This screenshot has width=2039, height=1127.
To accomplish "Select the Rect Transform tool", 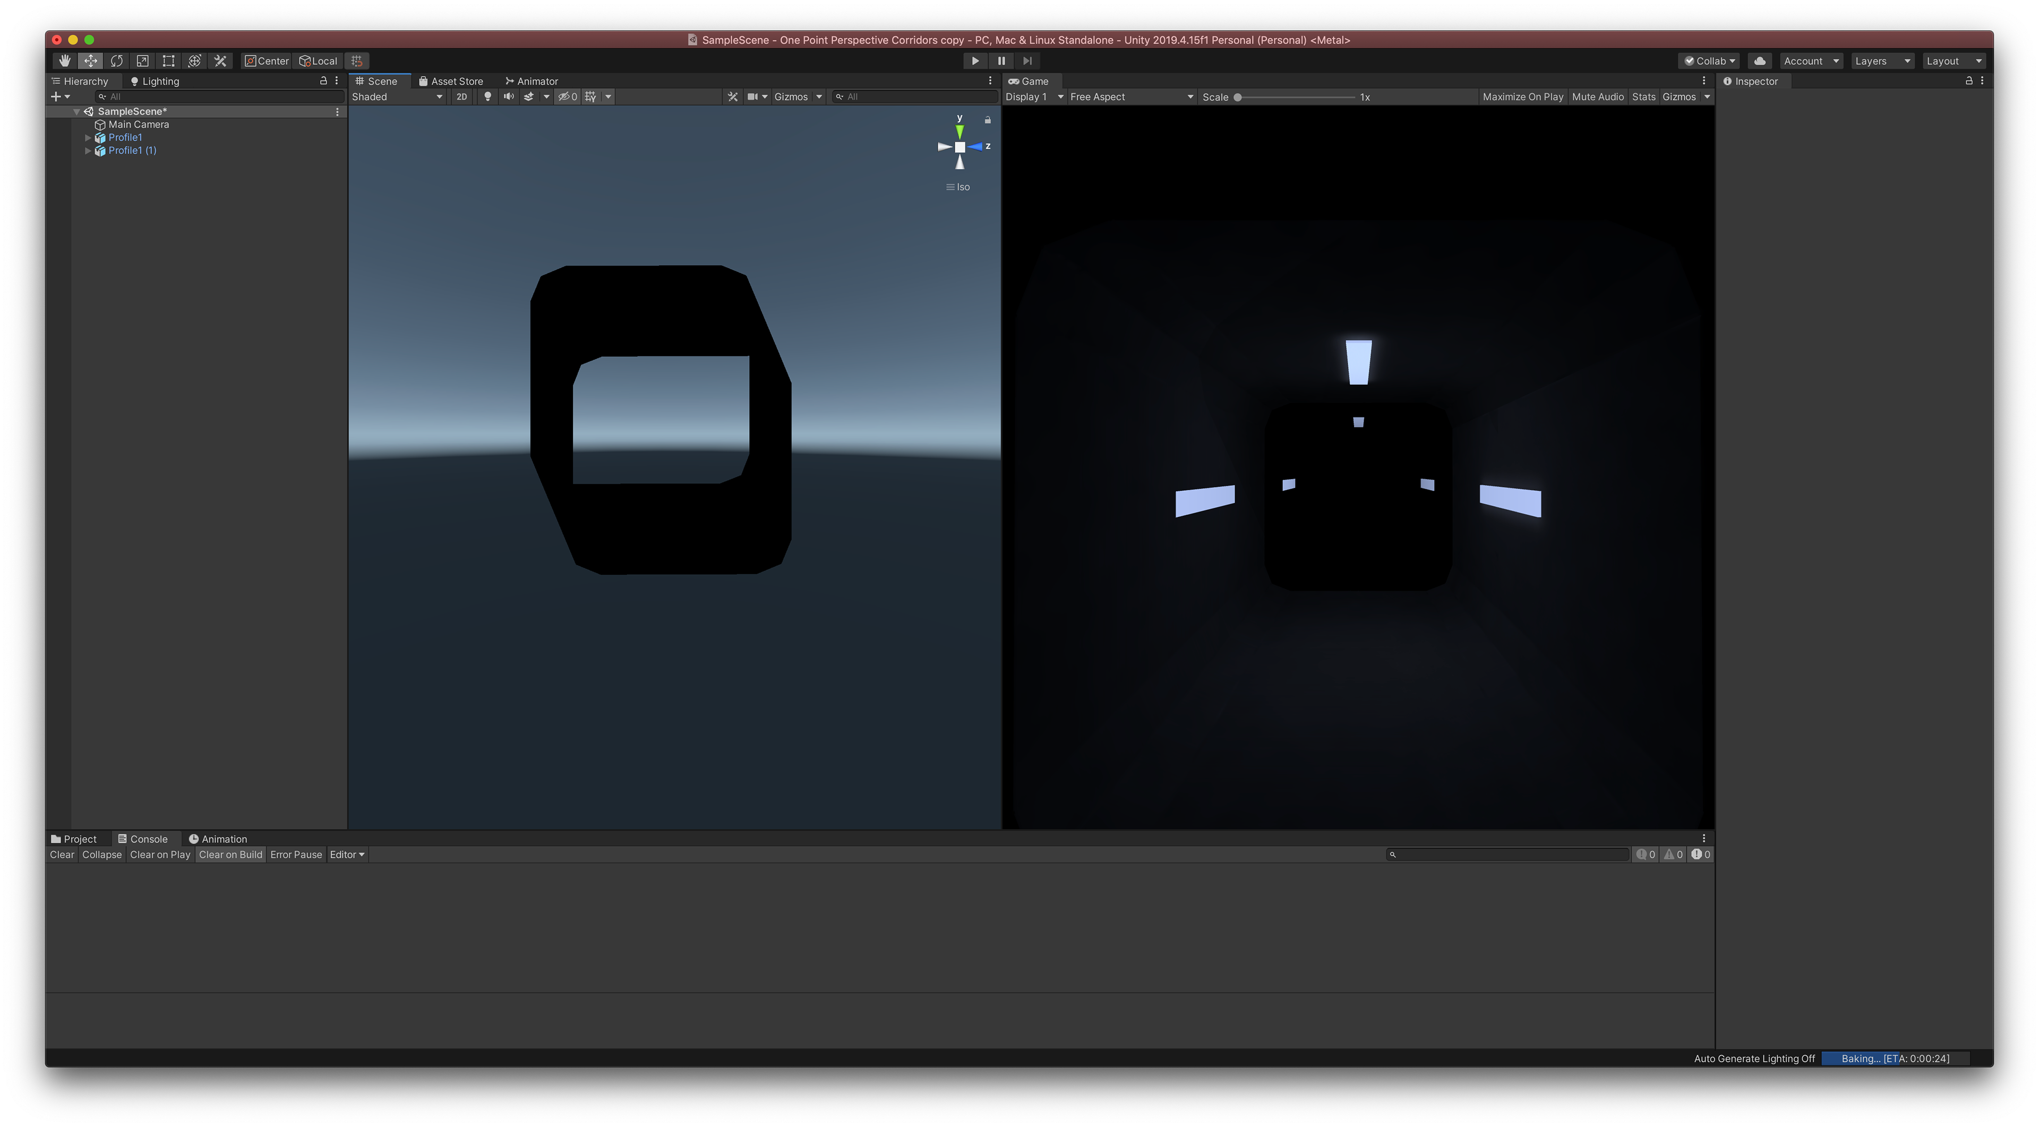I will point(169,61).
